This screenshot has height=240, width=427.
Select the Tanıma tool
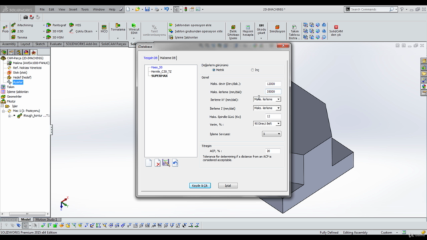click(x=19, y=37)
